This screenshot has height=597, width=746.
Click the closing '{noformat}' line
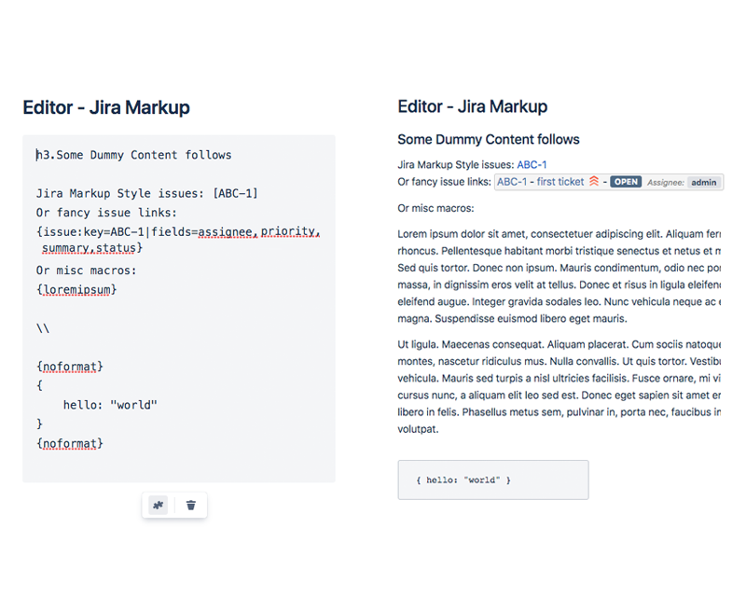pos(70,444)
